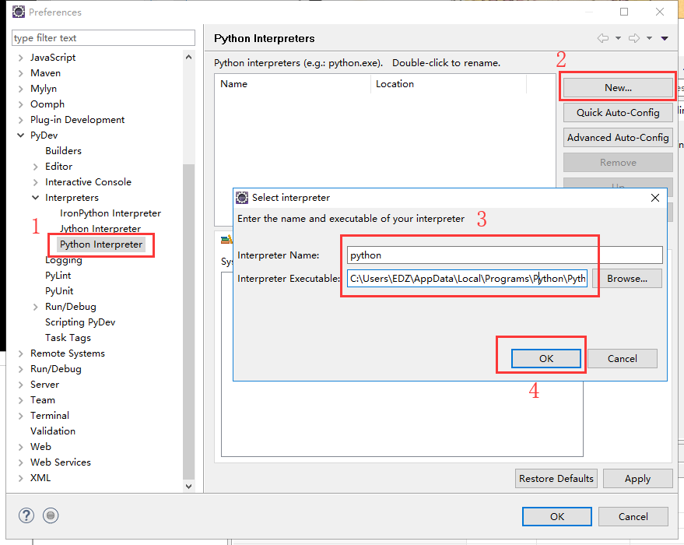Click OK in the Select interpreter dialog

pos(545,358)
